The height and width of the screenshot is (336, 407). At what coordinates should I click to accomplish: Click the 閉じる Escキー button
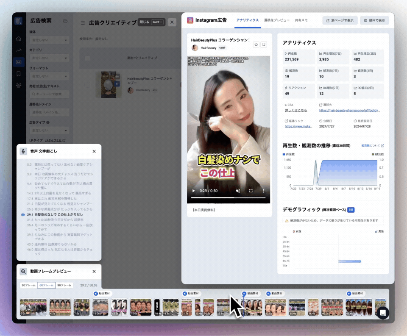point(151,22)
